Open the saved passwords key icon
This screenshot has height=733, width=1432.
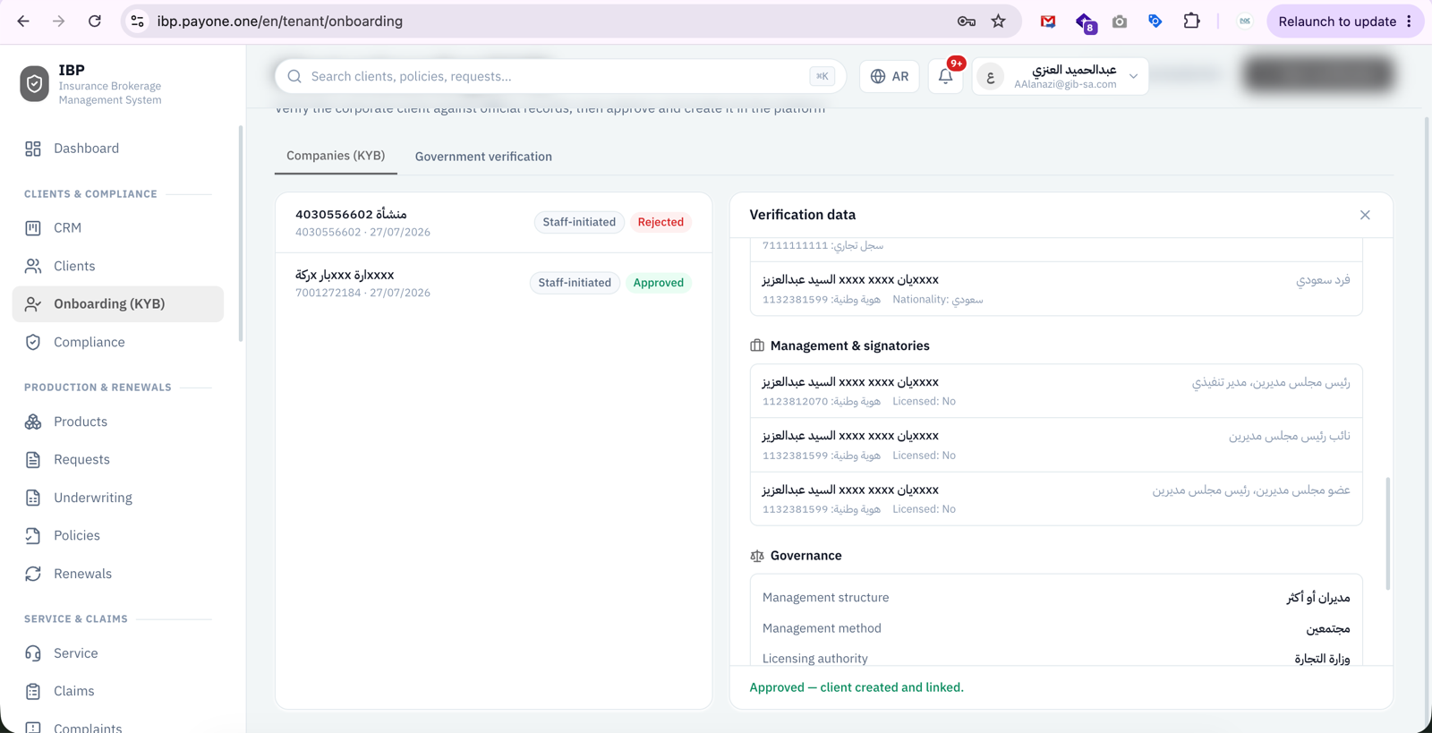967,21
